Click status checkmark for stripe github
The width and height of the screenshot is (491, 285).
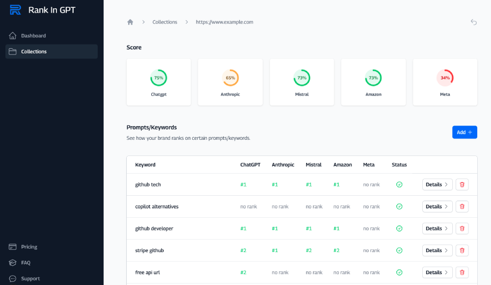(399, 250)
